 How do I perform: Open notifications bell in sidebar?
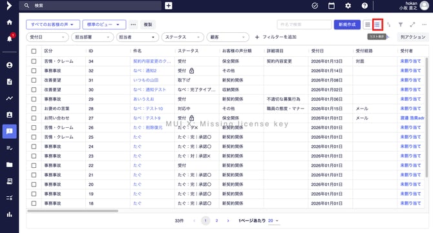pyautogui.click(x=10, y=39)
